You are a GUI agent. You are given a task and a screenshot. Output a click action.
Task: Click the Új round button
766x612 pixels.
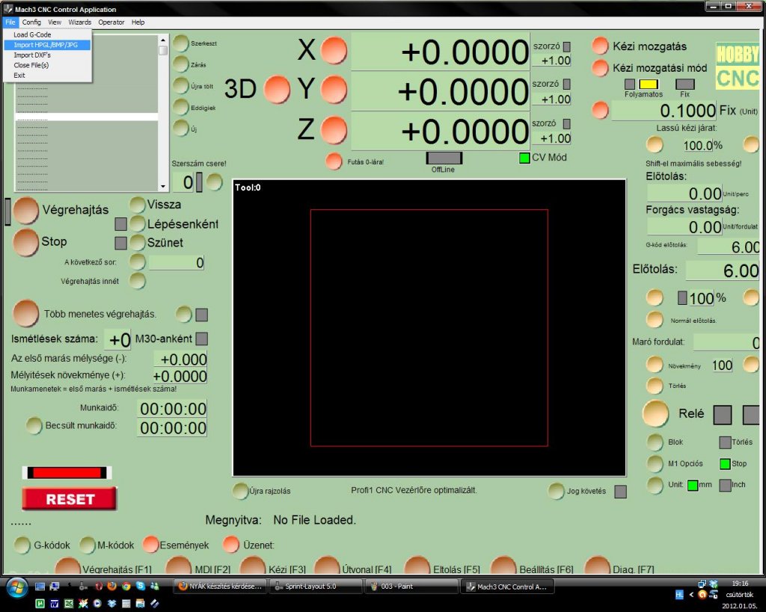[181, 129]
